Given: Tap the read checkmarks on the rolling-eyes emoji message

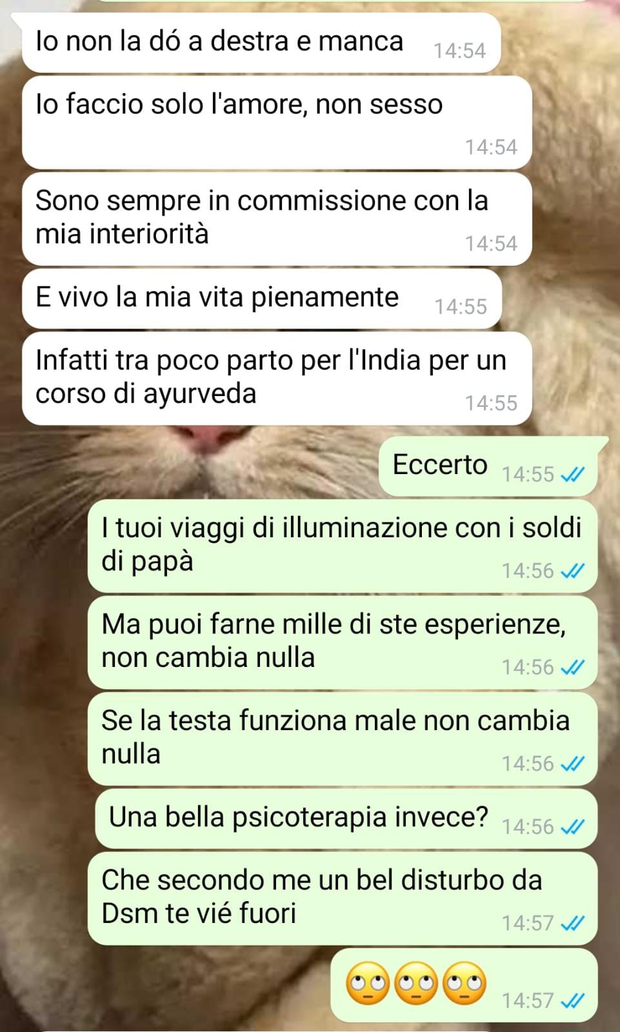Looking at the screenshot, I should pos(572,1001).
